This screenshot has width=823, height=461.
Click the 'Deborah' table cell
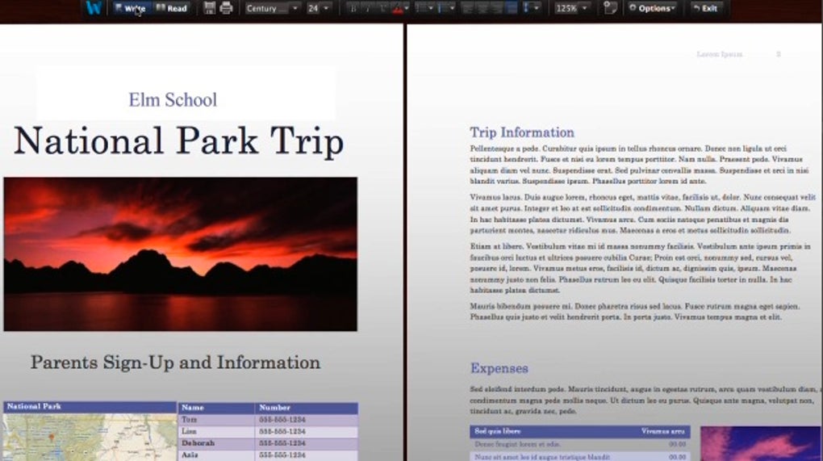216,443
